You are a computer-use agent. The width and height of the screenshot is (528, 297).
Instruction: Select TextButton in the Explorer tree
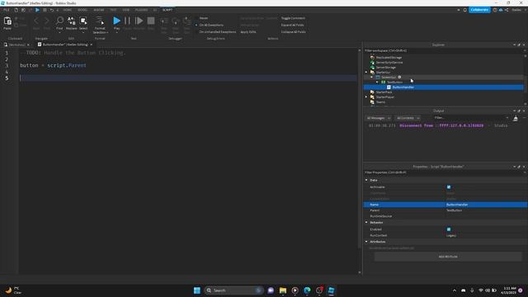pyautogui.click(x=394, y=82)
